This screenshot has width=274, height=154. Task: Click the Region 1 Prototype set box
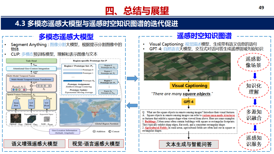click(108, 72)
